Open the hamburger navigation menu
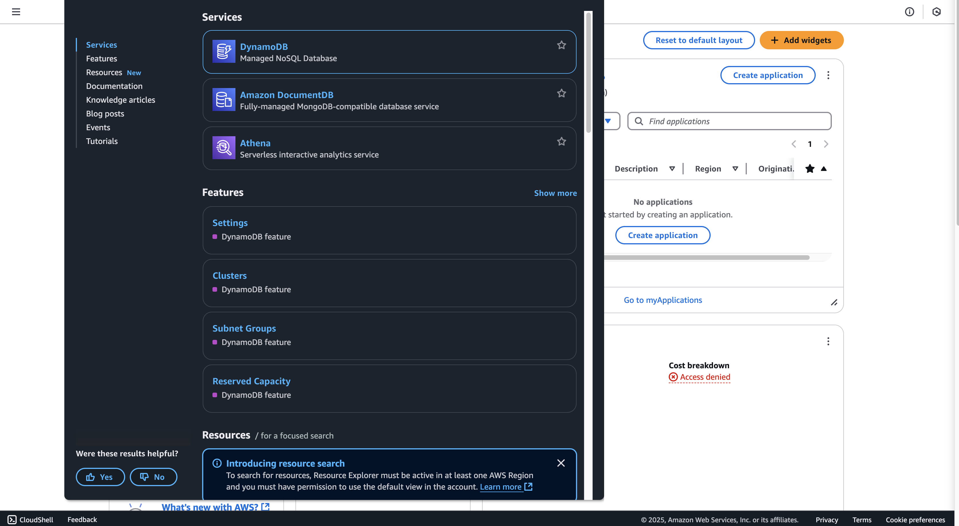Image resolution: width=959 pixels, height=526 pixels. click(x=16, y=12)
